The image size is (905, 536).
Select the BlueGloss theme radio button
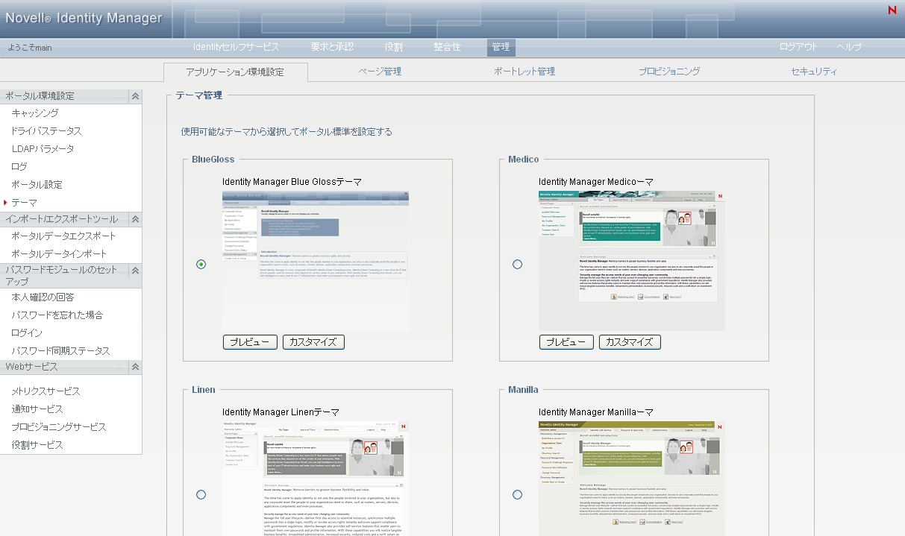pos(201,265)
